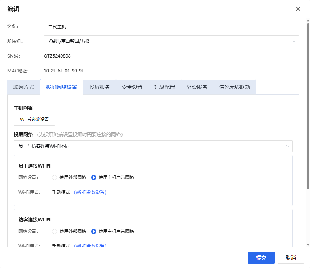The image size is (310, 268).
Task: Open the 外设服务 tab
Action: (x=197, y=87)
